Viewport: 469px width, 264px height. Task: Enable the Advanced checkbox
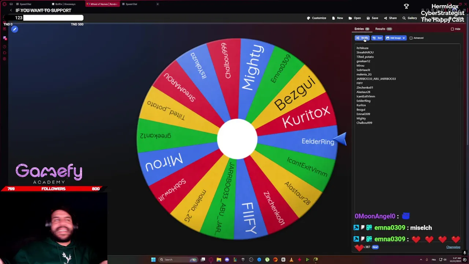[x=411, y=38]
